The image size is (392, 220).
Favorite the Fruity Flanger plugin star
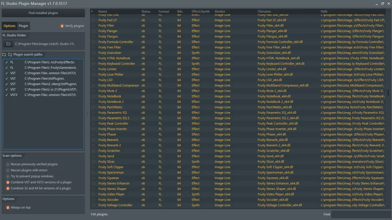point(93,31)
